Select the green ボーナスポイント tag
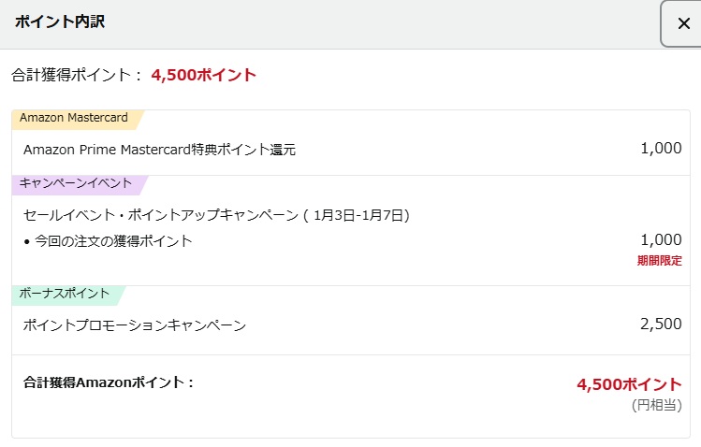Viewport: 701px width, 447px height. [63, 294]
